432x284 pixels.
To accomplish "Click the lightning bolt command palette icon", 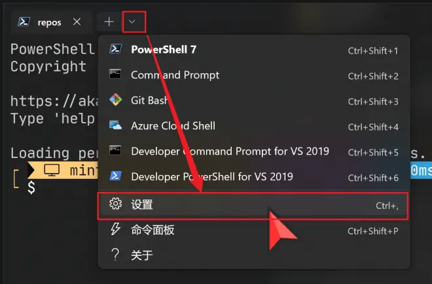I will click(x=115, y=229).
